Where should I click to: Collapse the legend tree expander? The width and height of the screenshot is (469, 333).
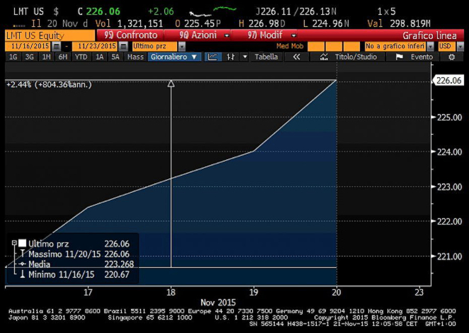pyautogui.click(x=13, y=243)
